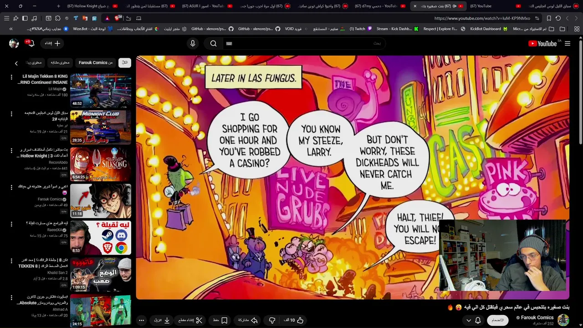Image resolution: width=583 pixels, height=328 pixels.
Task: Close the current active video tab
Action: [x=415, y=6]
